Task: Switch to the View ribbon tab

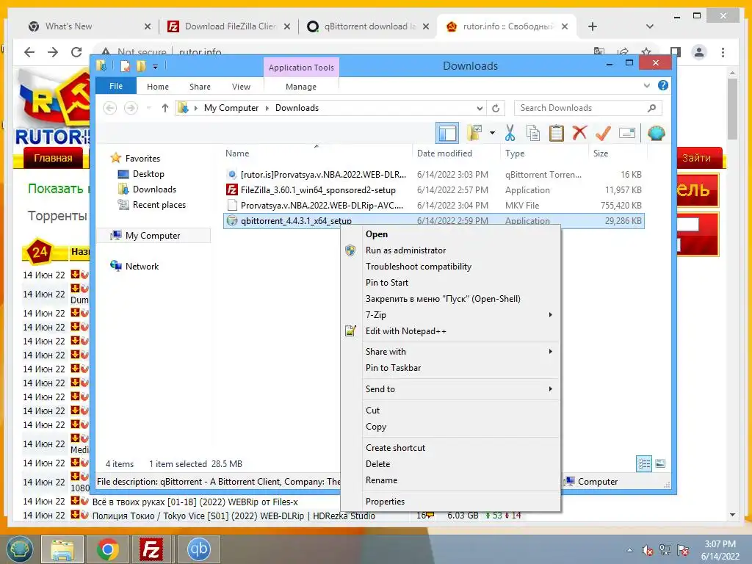Action: click(241, 87)
